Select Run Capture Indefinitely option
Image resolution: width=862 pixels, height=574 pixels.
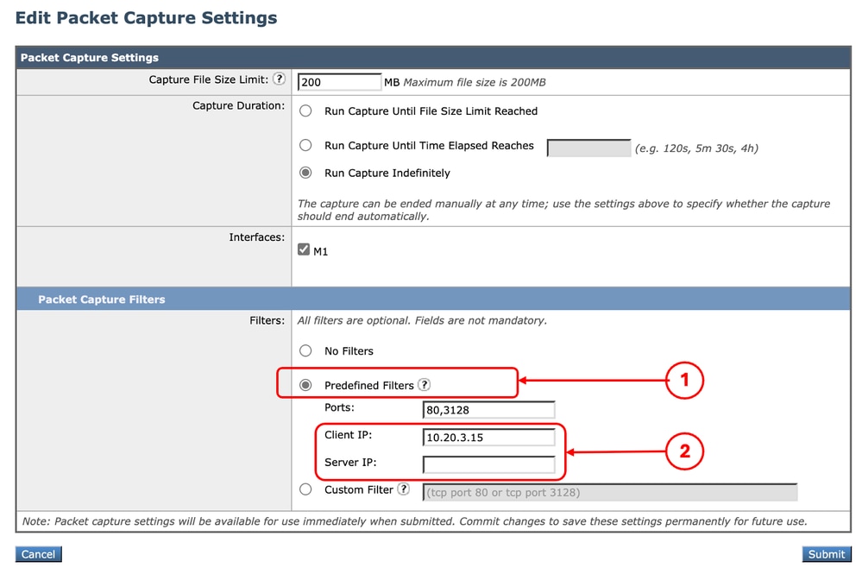point(305,173)
